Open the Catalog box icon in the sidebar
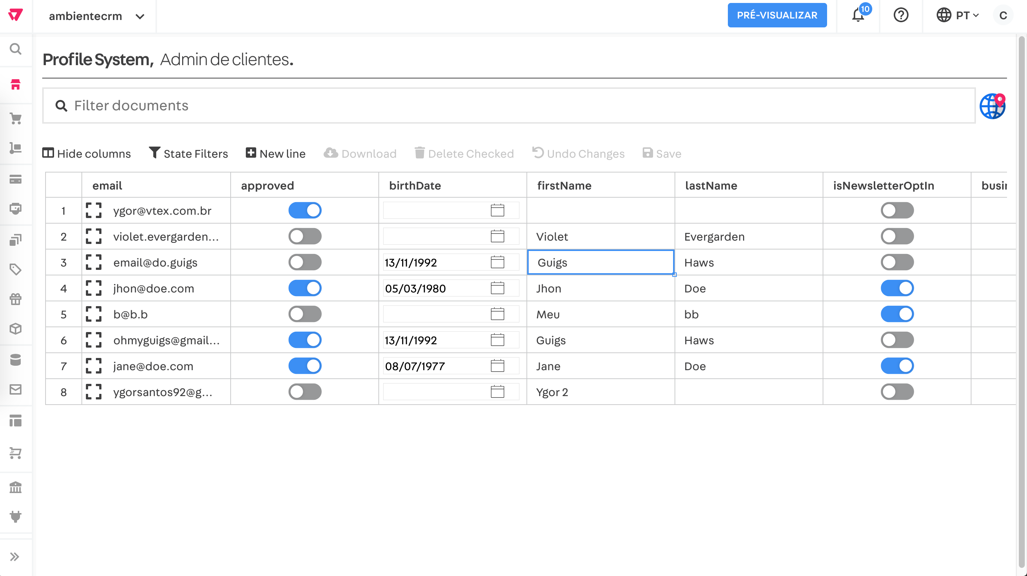Image resolution: width=1027 pixels, height=576 pixels. click(16, 328)
